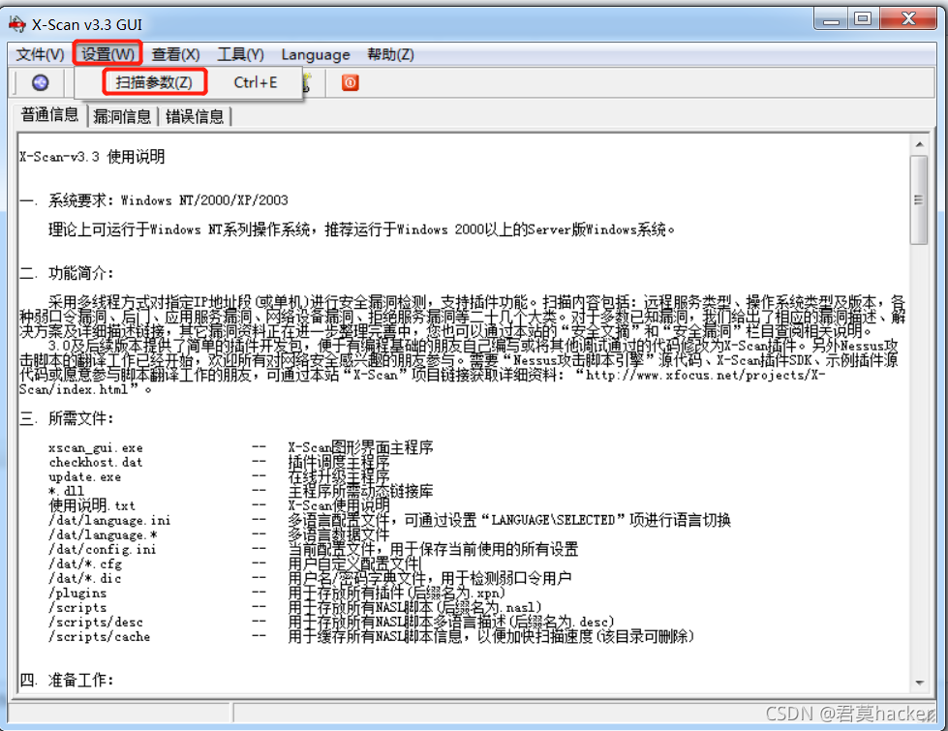Click the heading 三. 所需文件

67,418
